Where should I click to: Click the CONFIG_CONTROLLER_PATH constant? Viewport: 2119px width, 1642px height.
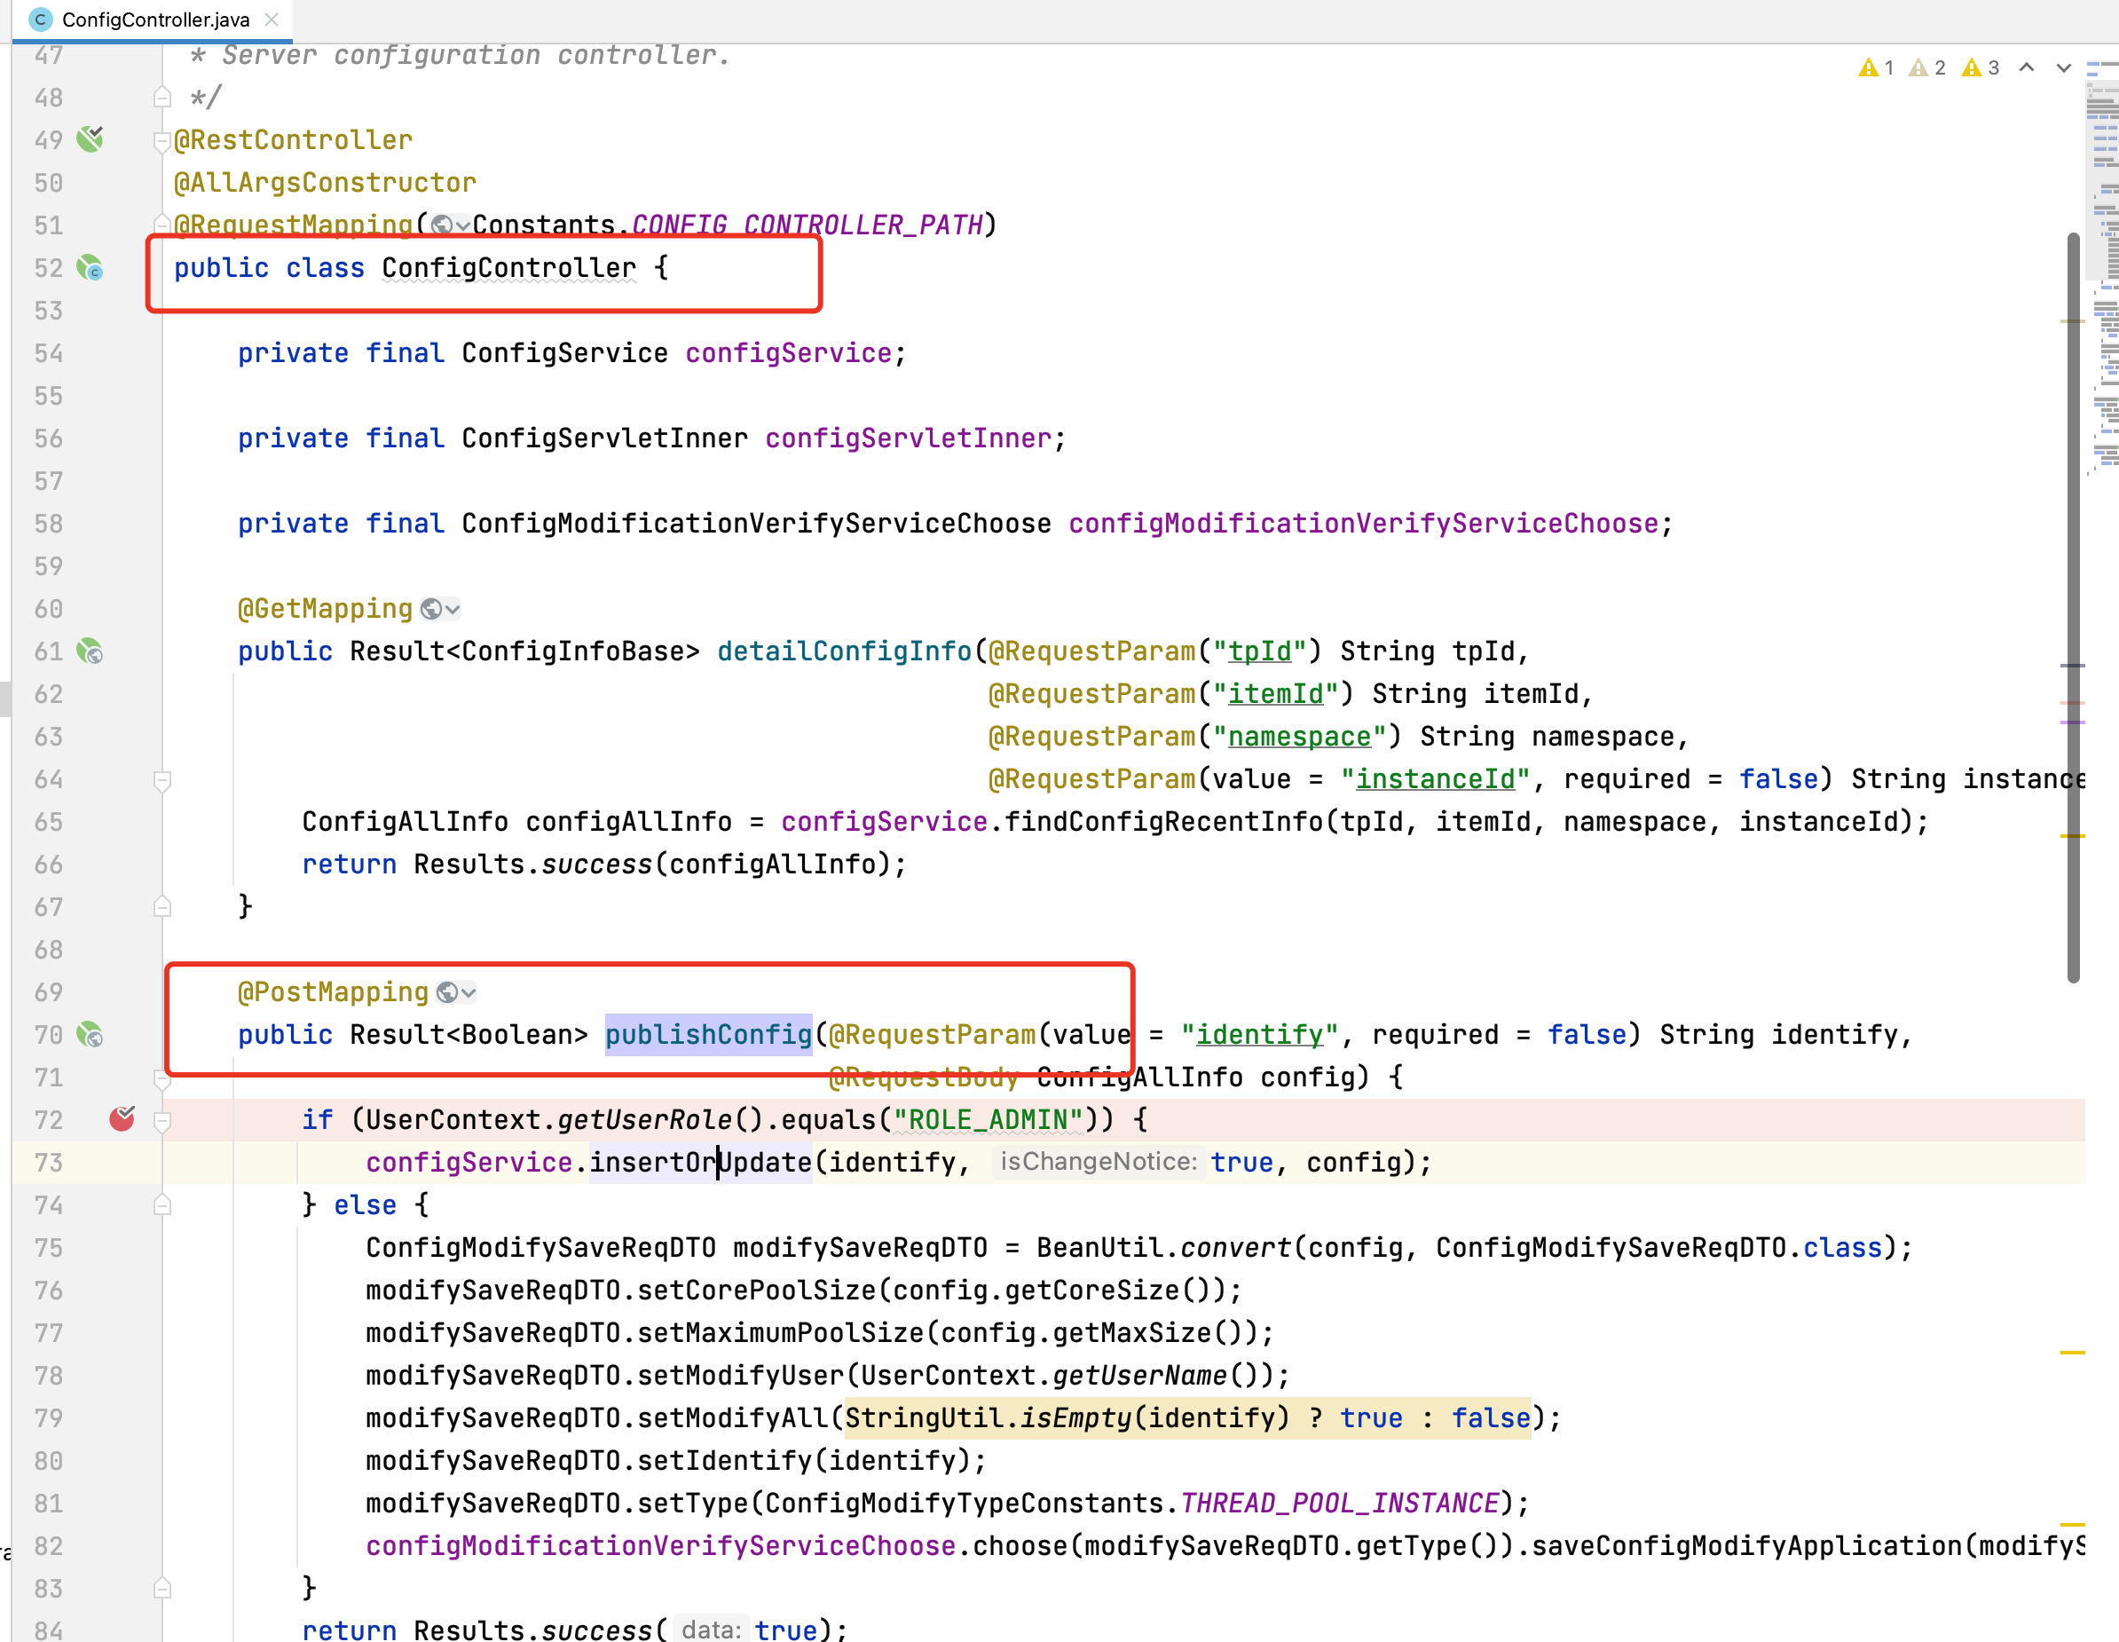807,226
